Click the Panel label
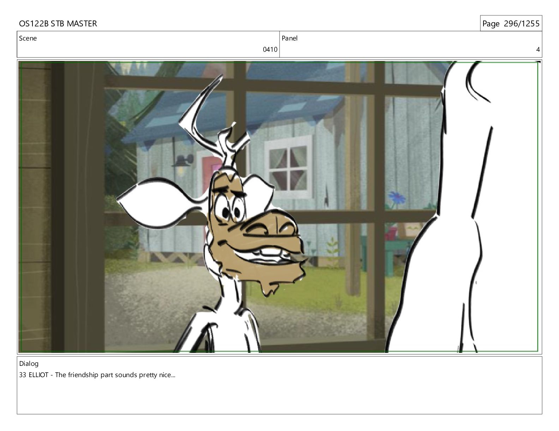Viewport: 559px width, 431px height. (x=290, y=38)
